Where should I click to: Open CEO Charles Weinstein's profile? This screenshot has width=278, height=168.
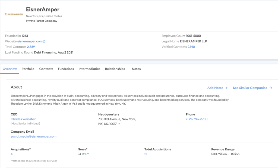point(24,119)
